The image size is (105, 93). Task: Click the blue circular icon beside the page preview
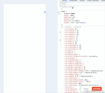(45, 12)
